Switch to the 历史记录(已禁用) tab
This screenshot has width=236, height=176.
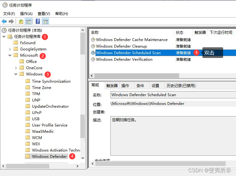(x=181, y=85)
